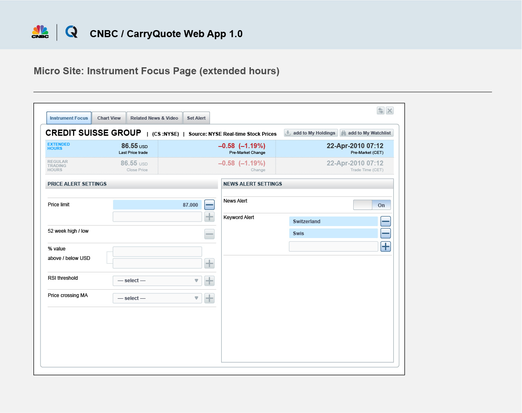The width and height of the screenshot is (522, 413).
Task: Click the Switzerland keyword field
Action: click(333, 222)
